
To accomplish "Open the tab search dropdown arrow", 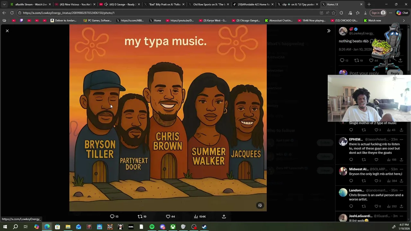I will click(4, 4).
